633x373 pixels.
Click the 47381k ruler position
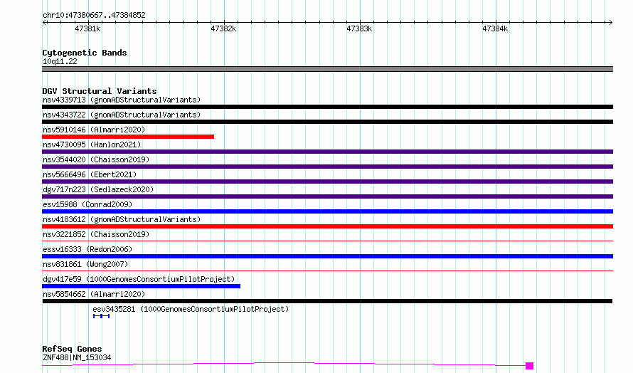(x=87, y=28)
